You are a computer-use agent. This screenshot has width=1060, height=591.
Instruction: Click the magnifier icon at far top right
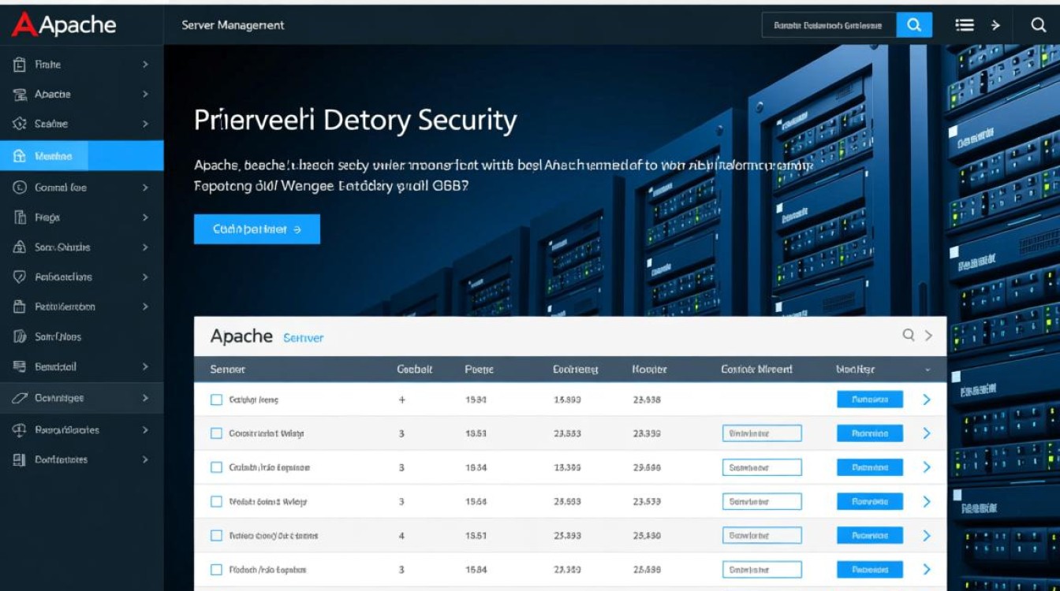tap(1038, 25)
